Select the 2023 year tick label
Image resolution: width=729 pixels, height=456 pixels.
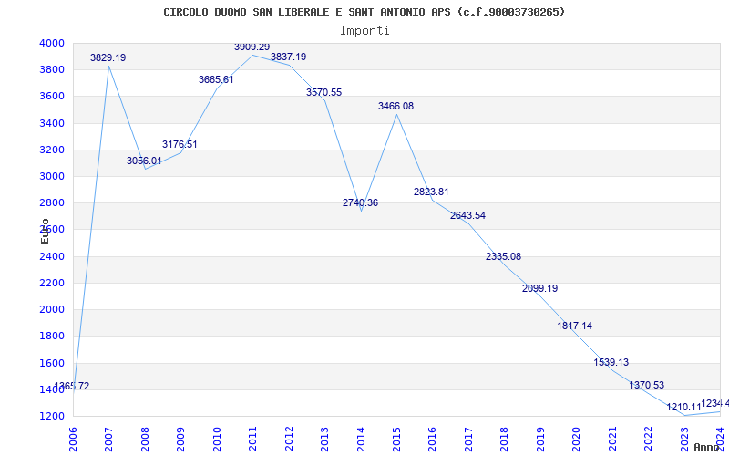click(x=684, y=440)
